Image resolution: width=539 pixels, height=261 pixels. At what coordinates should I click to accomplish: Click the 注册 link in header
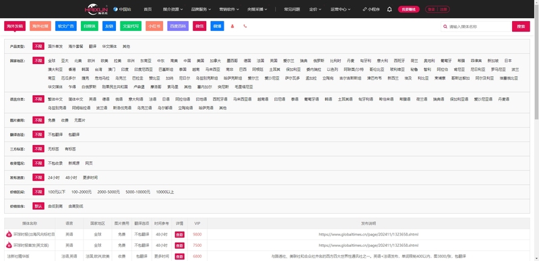(x=443, y=9)
